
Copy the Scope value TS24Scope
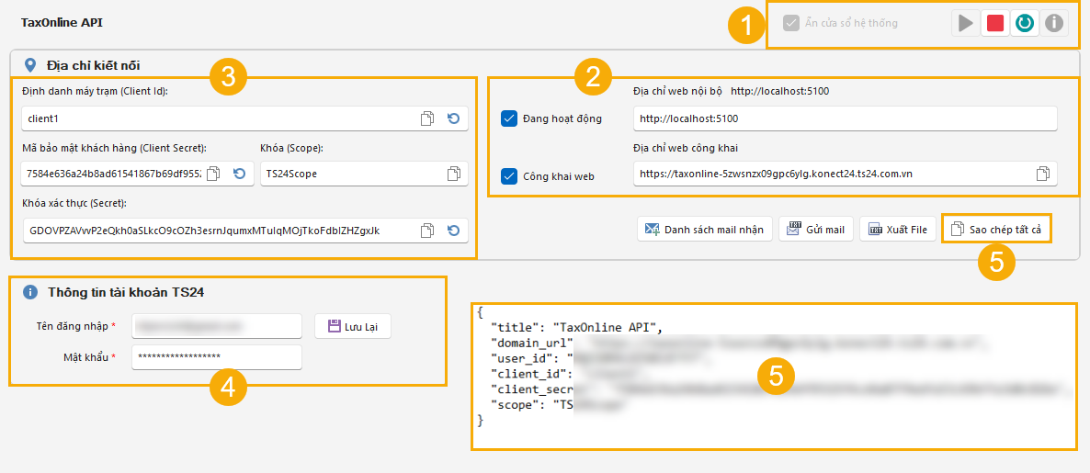tap(454, 174)
